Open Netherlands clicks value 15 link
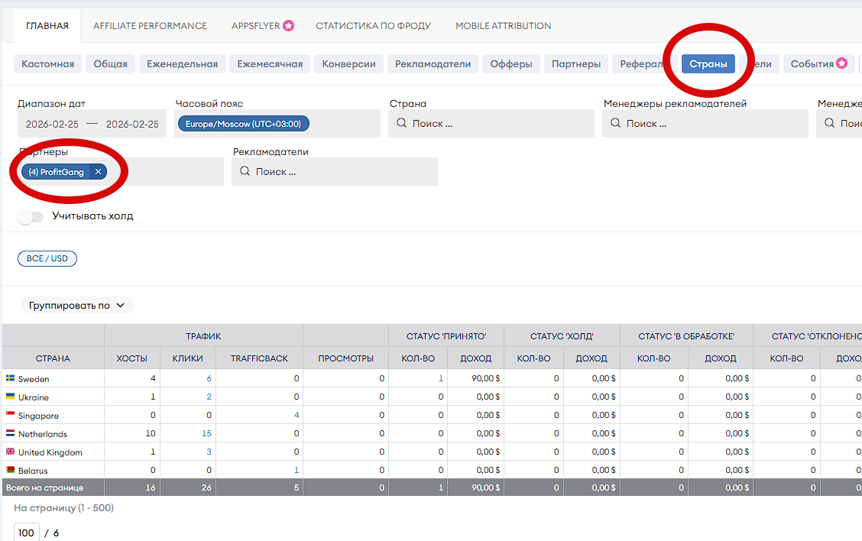 (206, 433)
